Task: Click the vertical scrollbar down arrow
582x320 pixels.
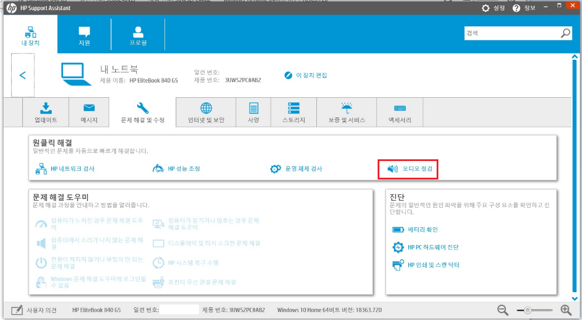Action: point(575,298)
